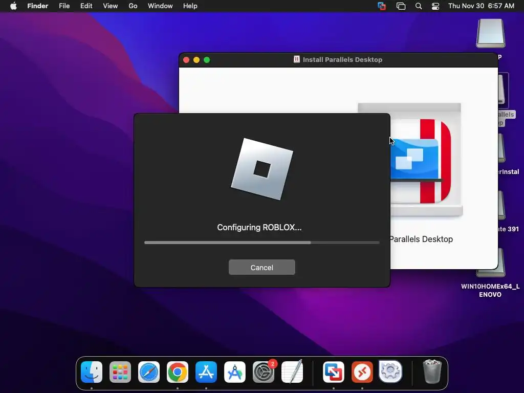This screenshot has height=393, width=524.
Task: Open Launchpad from the Dock
Action: tap(120, 372)
